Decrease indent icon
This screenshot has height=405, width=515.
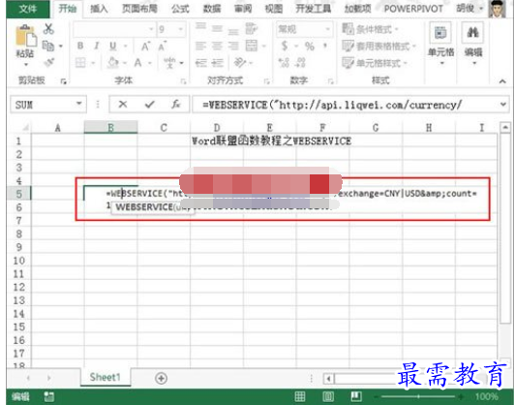pyautogui.click(x=200, y=62)
